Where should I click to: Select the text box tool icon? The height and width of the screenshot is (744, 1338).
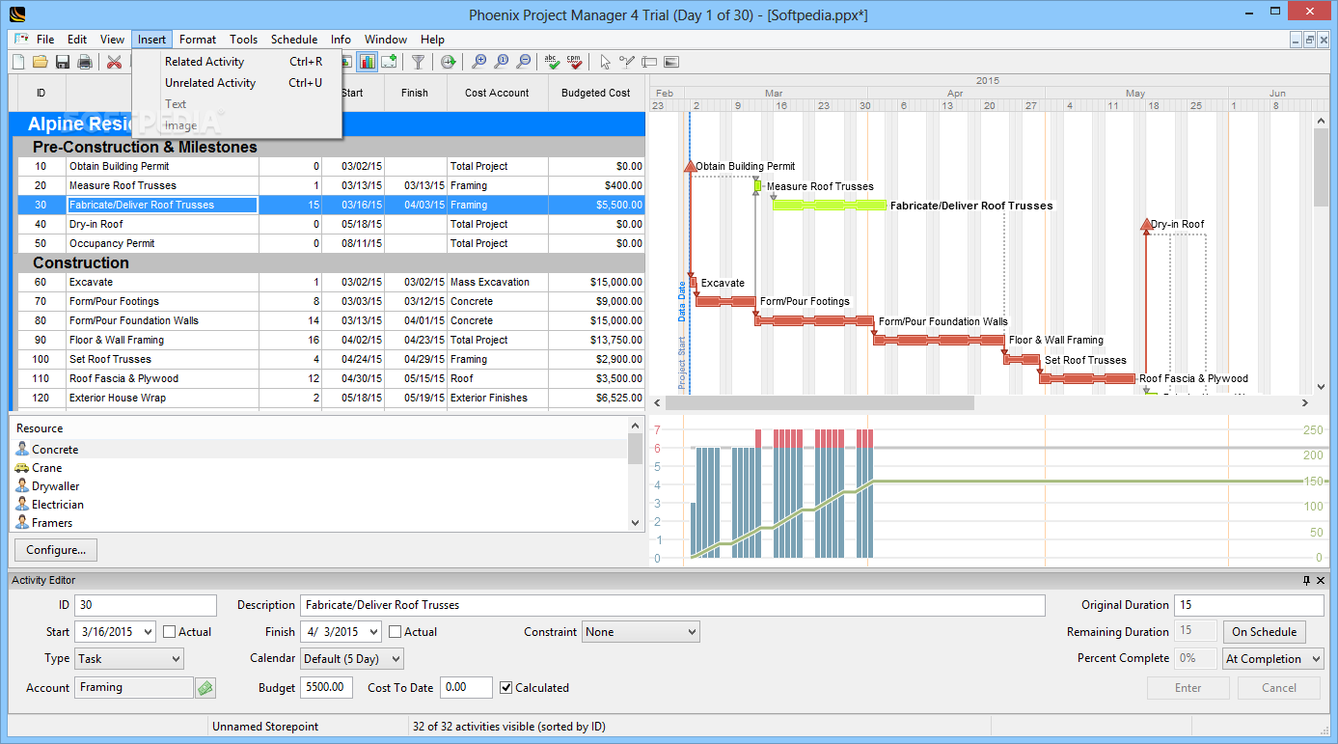pyautogui.click(x=649, y=62)
